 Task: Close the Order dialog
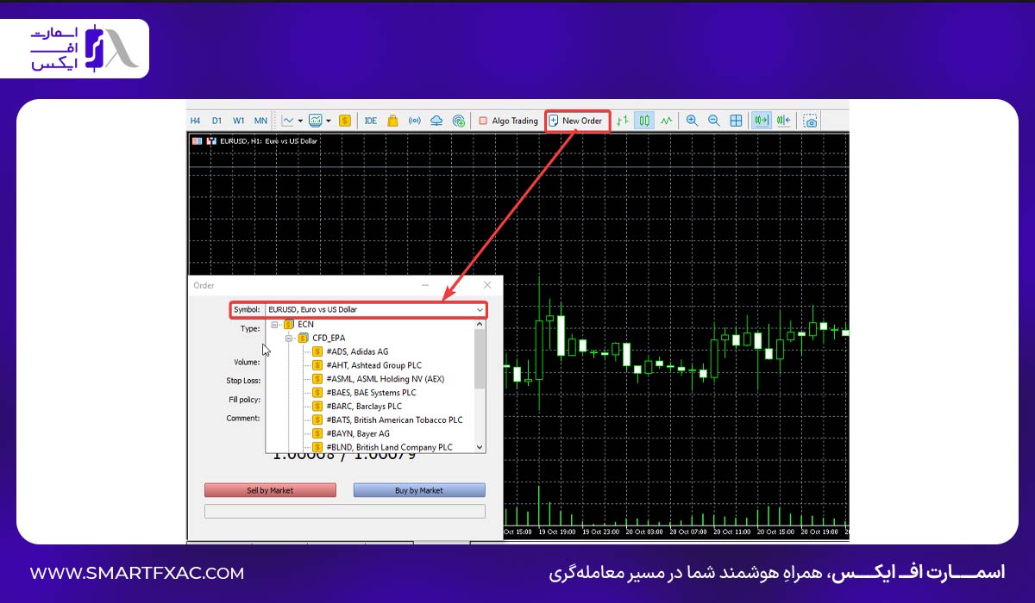pos(487,285)
